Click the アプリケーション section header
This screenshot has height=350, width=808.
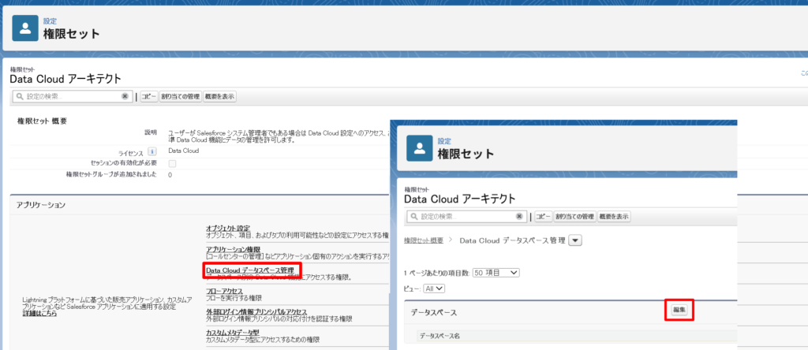pos(41,205)
